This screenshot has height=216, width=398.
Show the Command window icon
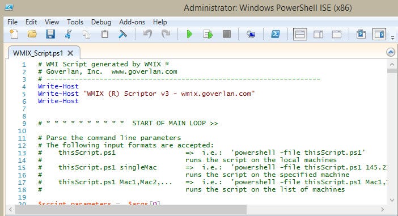(361, 34)
